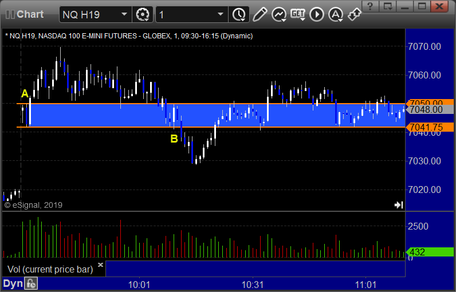
Task: Click the pin/link window icon
Action: [x=354, y=14]
